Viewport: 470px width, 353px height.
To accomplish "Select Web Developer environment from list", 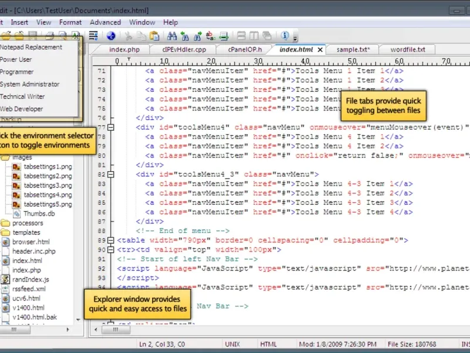I will [22, 109].
